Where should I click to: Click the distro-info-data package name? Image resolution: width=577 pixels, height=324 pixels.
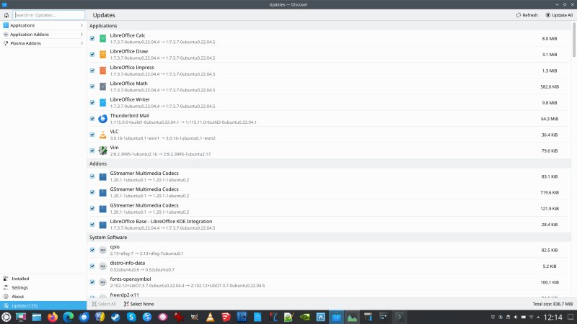coord(128,263)
